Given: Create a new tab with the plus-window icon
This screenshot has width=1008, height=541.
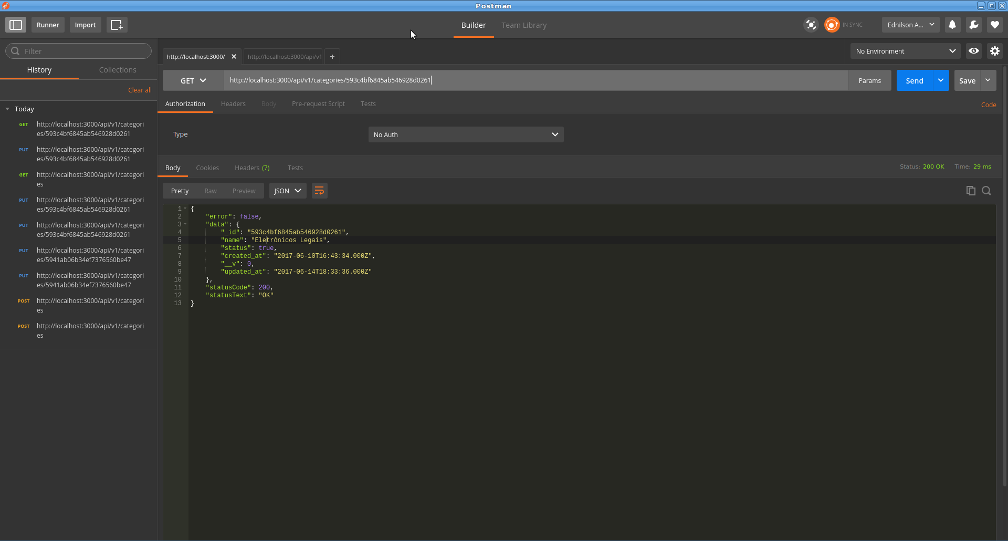Looking at the screenshot, I should point(117,25).
